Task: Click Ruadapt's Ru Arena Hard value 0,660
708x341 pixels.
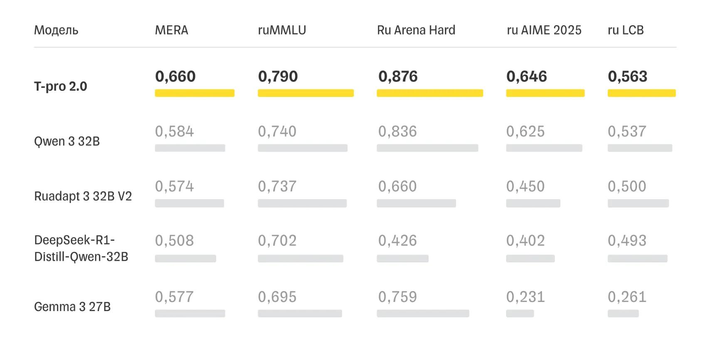Action: (397, 186)
